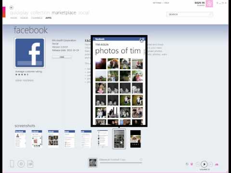Image resolution: width=231 pixels, height=173 pixels.
Task: Click the screenshots section heading
Action: pos(25,126)
